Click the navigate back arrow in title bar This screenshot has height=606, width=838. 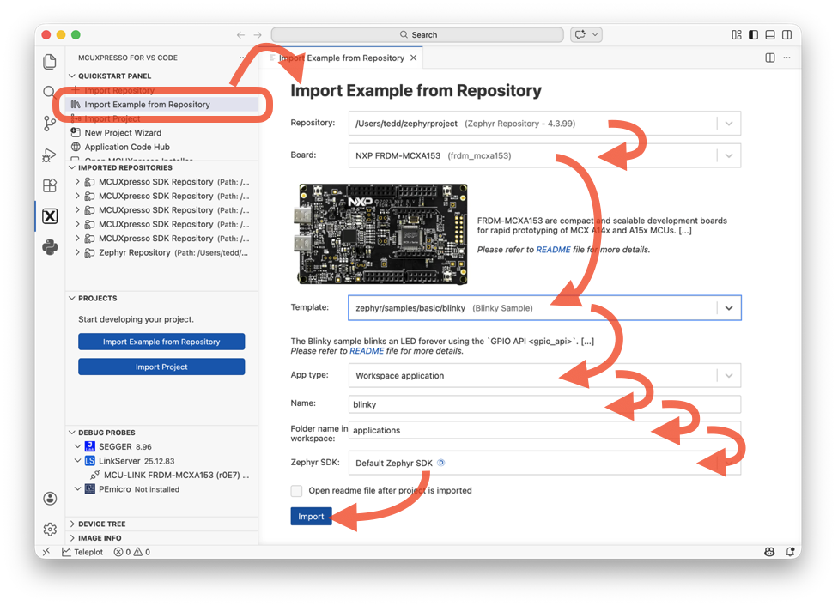[x=240, y=34]
